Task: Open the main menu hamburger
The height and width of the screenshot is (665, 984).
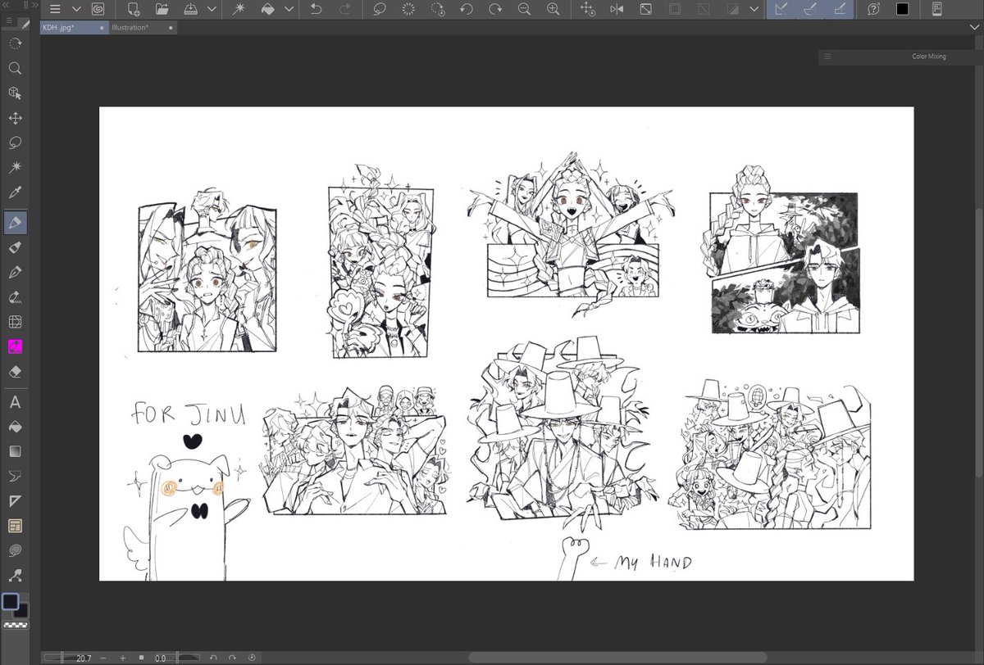Action: 54,9
